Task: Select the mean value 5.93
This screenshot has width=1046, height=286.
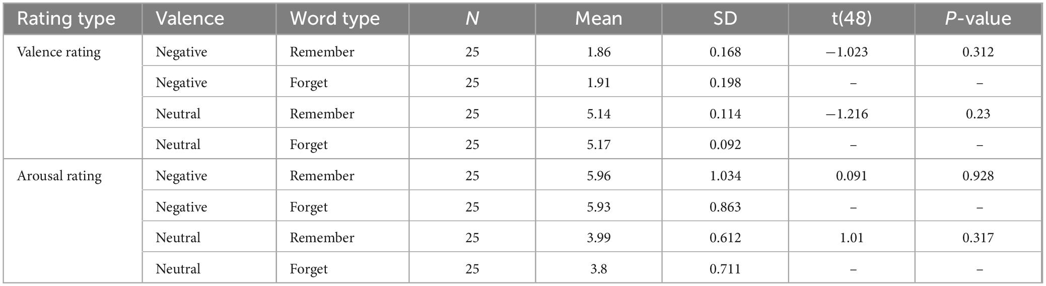Action: coord(599,207)
